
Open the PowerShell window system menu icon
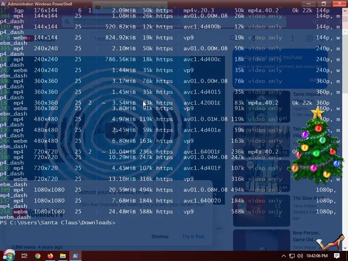(3, 3)
